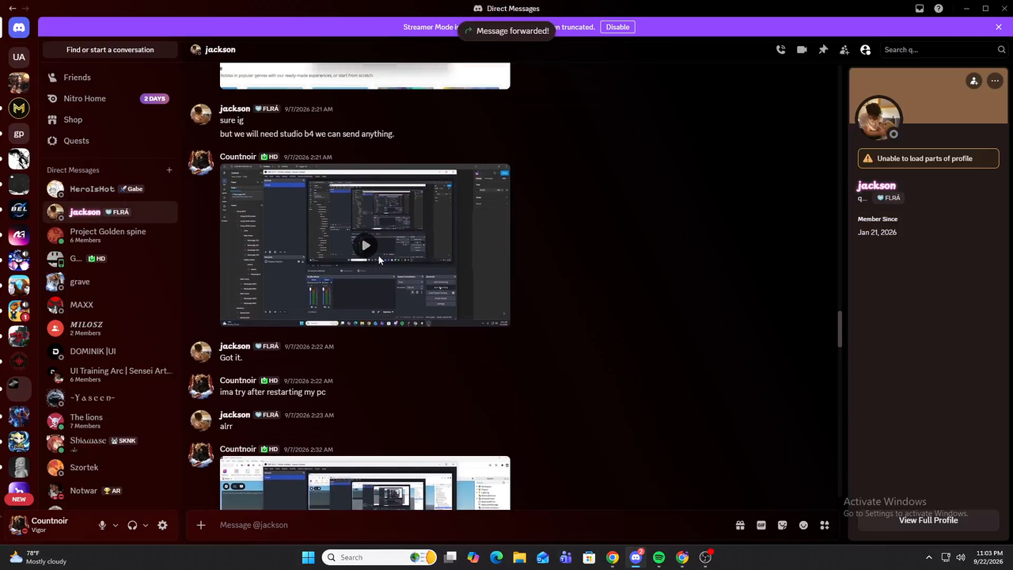Image resolution: width=1013 pixels, height=570 pixels.
Task: Expand the microphone input options arrow
Action: pos(116,525)
